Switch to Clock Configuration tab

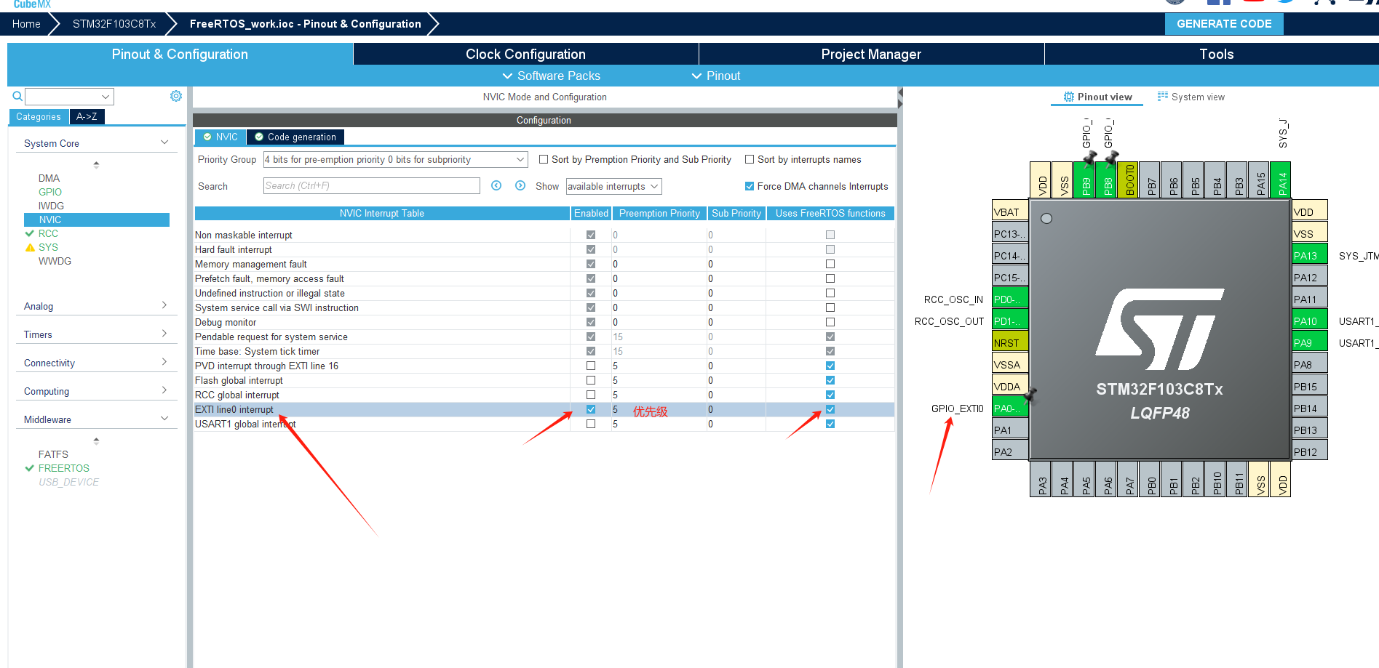click(x=525, y=54)
